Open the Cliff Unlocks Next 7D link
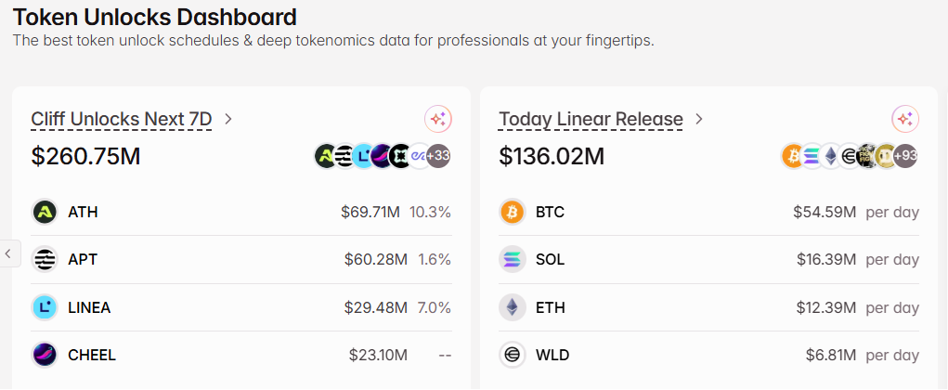This screenshot has height=390, width=948. [x=122, y=119]
